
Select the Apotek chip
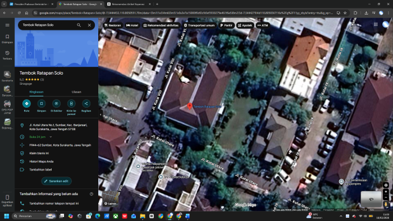coord(245,25)
